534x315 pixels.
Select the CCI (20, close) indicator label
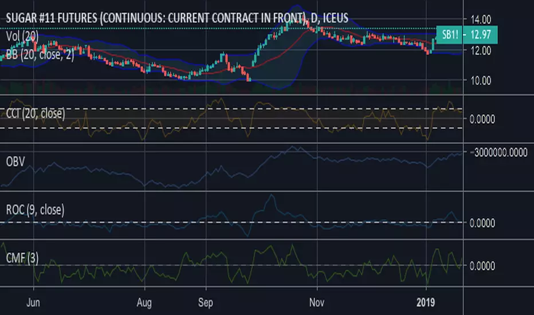35,113
